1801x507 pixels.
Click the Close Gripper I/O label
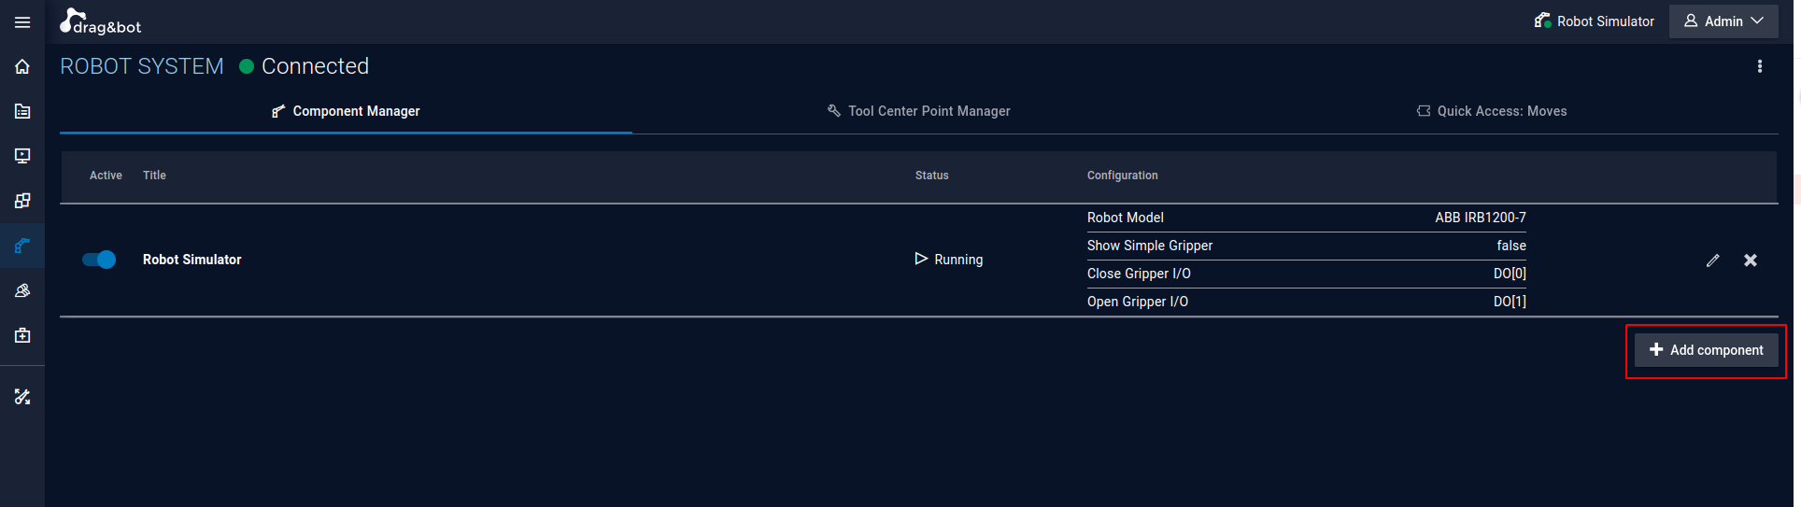point(1139,274)
